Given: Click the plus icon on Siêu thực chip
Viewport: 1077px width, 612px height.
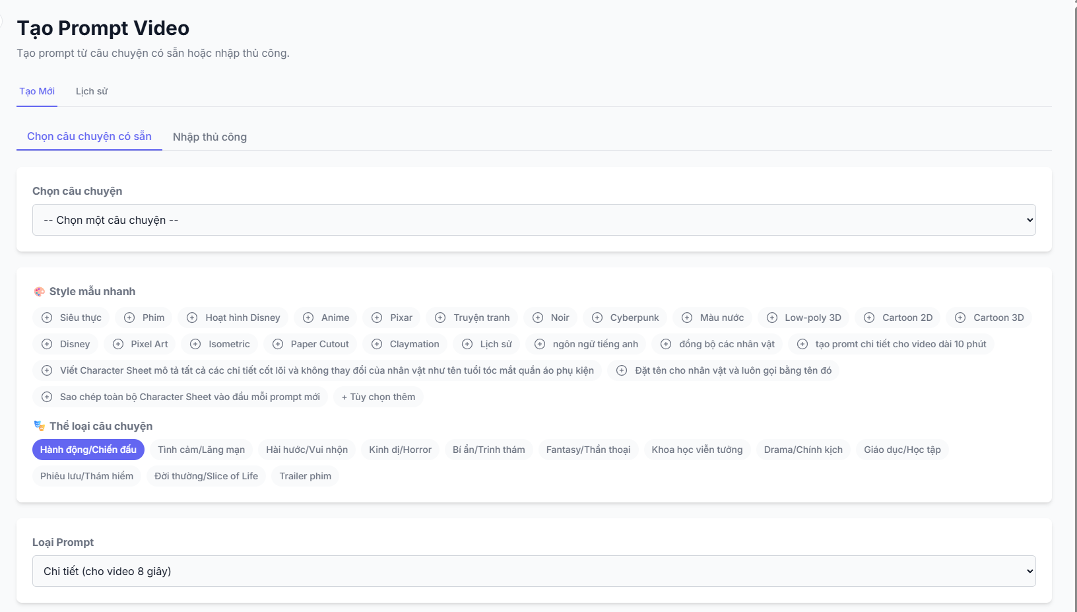Looking at the screenshot, I should 47,318.
